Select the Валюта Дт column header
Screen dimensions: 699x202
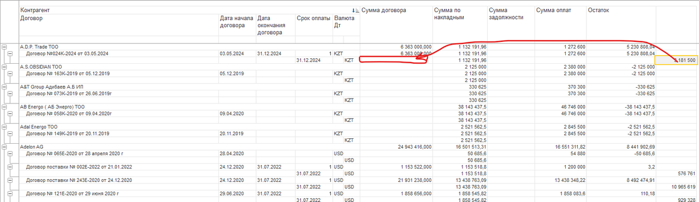(344, 22)
